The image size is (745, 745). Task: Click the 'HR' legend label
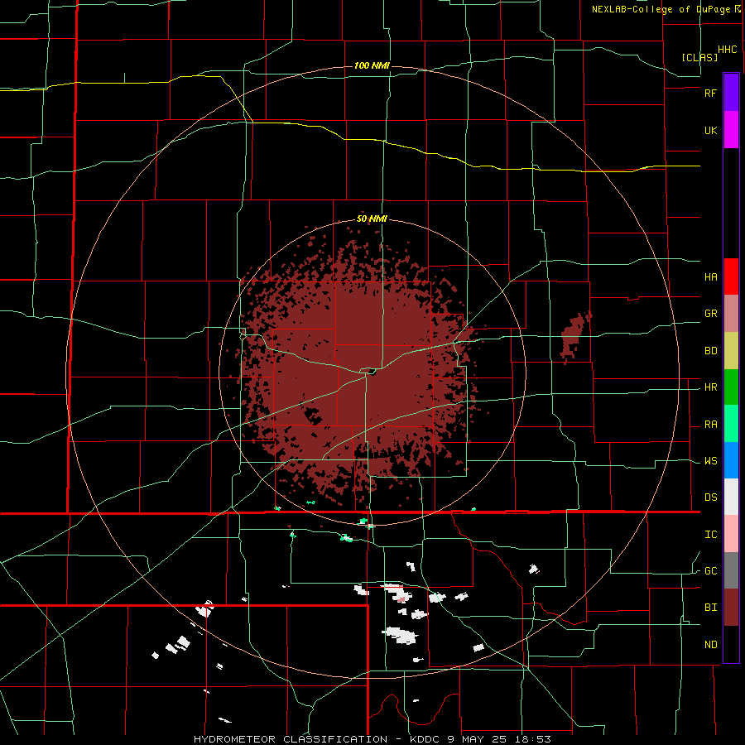coord(710,387)
